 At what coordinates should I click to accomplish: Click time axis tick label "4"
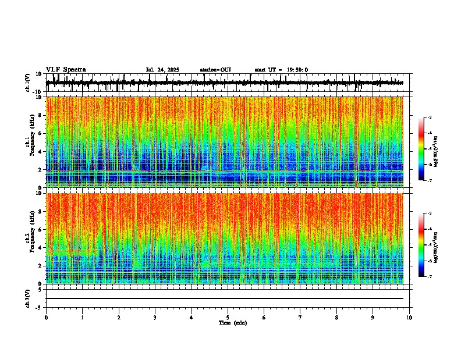coord(192,318)
